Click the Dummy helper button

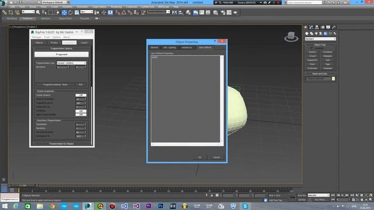(312, 52)
